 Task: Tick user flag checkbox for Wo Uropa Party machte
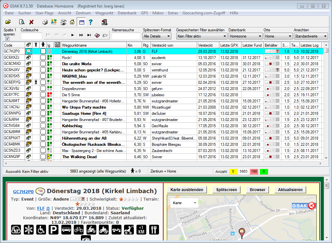[x=43, y=107]
